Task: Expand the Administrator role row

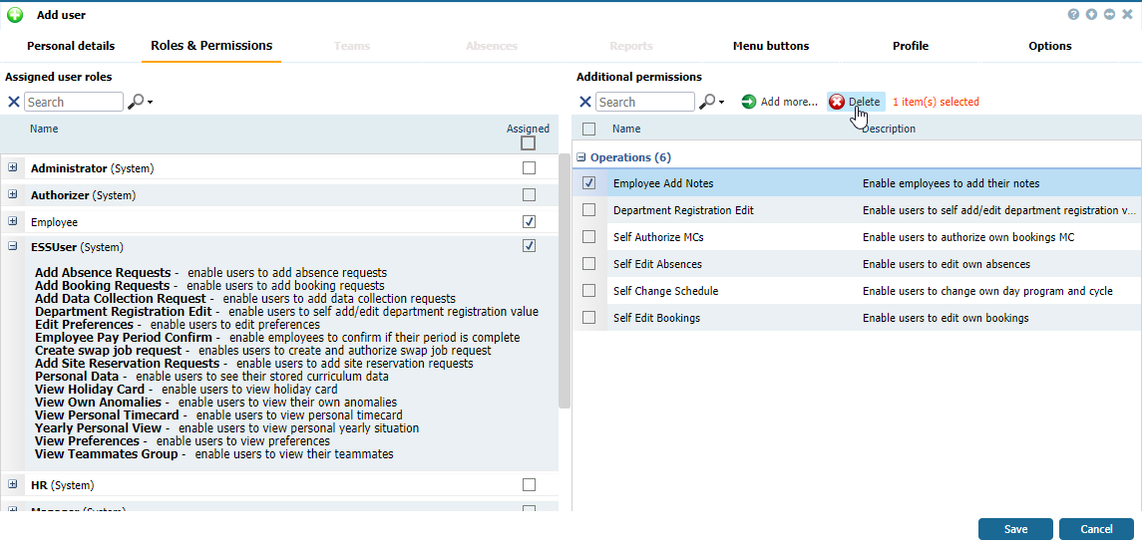Action: point(13,168)
